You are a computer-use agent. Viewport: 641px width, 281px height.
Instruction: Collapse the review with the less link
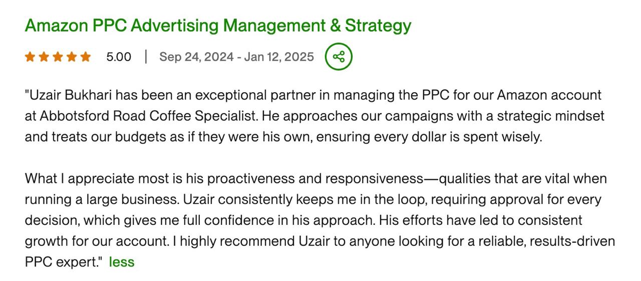point(122,261)
